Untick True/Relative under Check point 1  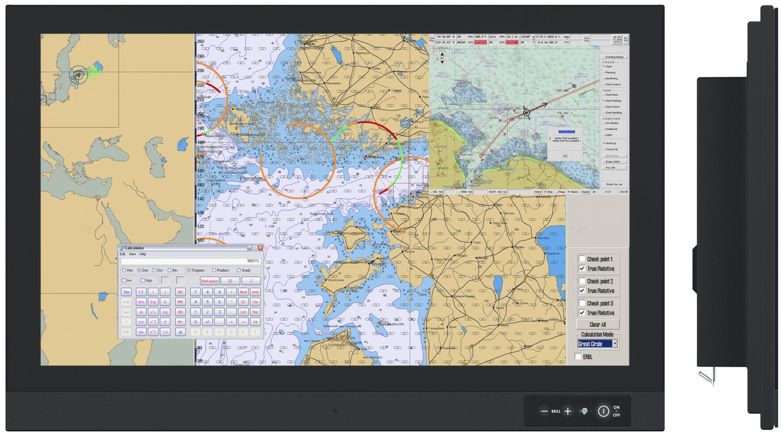point(582,268)
